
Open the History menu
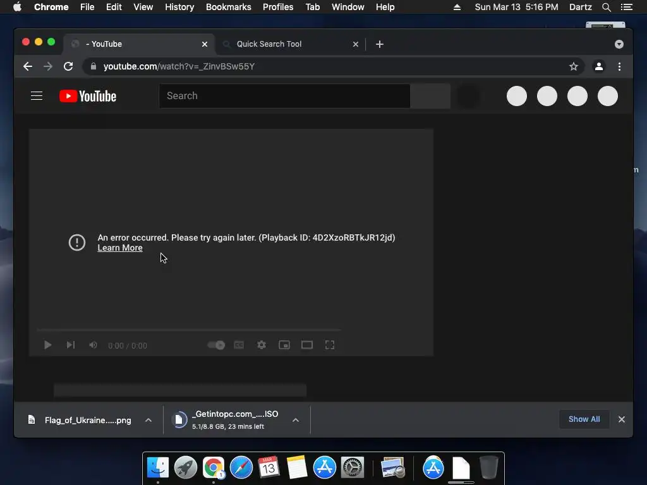(179, 7)
